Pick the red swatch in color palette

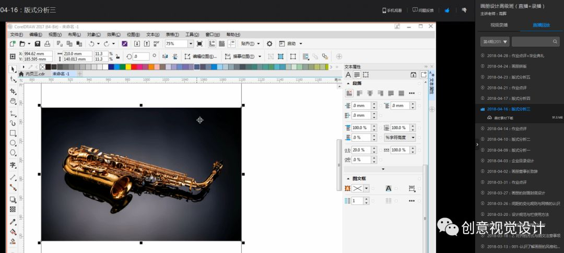coord(134,67)
